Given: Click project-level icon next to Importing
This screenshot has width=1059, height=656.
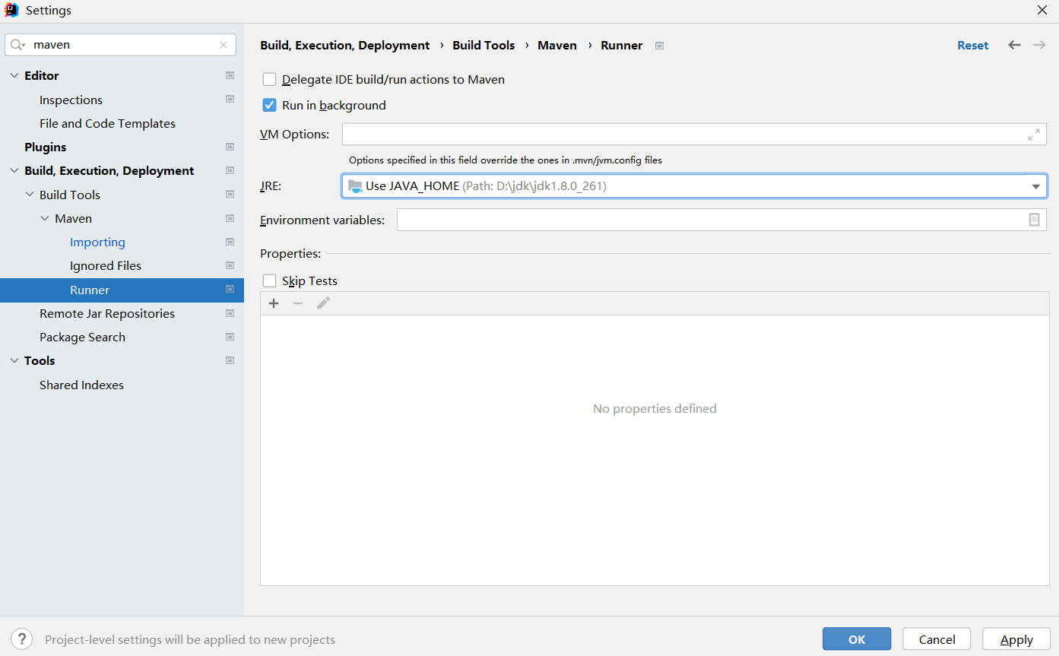Looking at the screenshot, I should click(x=230, y=242).
